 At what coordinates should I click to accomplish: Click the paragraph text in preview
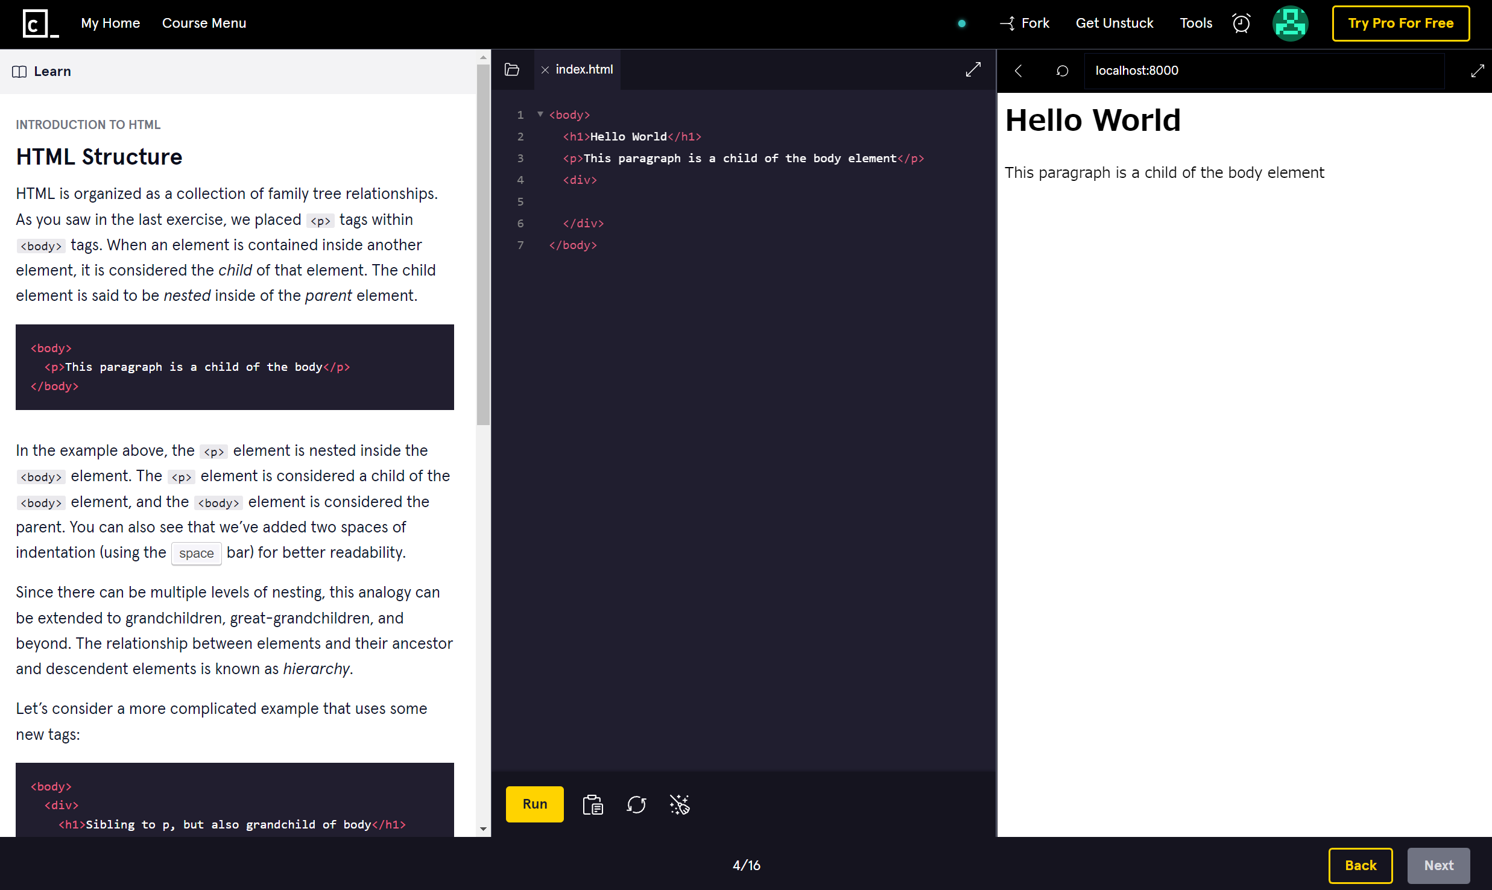coord(1164,172)
